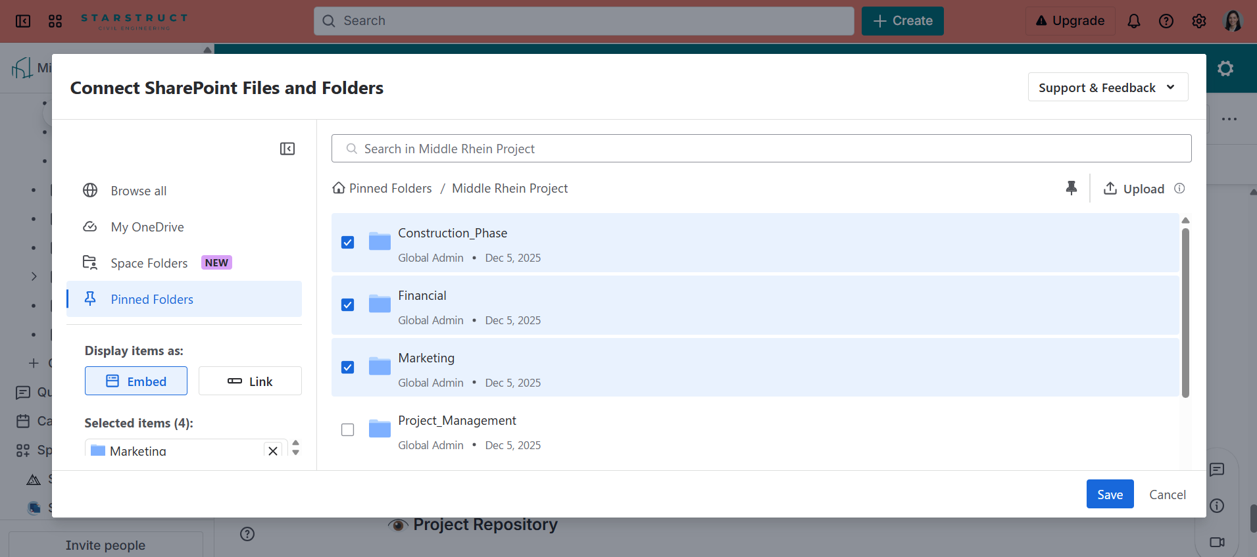Collapse the dialog sidebar panel icon
This screenshot has width=1257, height=557.
(287, 149)
